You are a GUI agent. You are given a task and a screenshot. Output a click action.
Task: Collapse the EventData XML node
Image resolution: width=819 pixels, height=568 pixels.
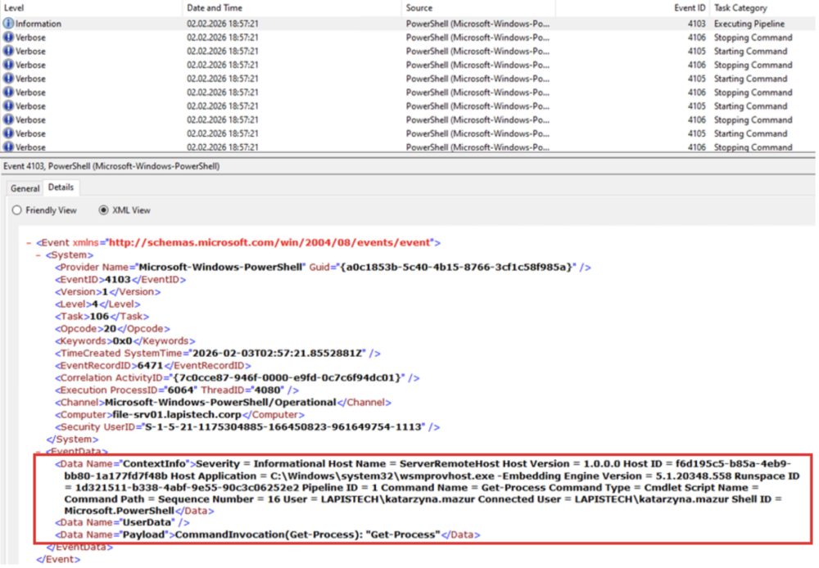pyautogui.click(x=38, y=451)
